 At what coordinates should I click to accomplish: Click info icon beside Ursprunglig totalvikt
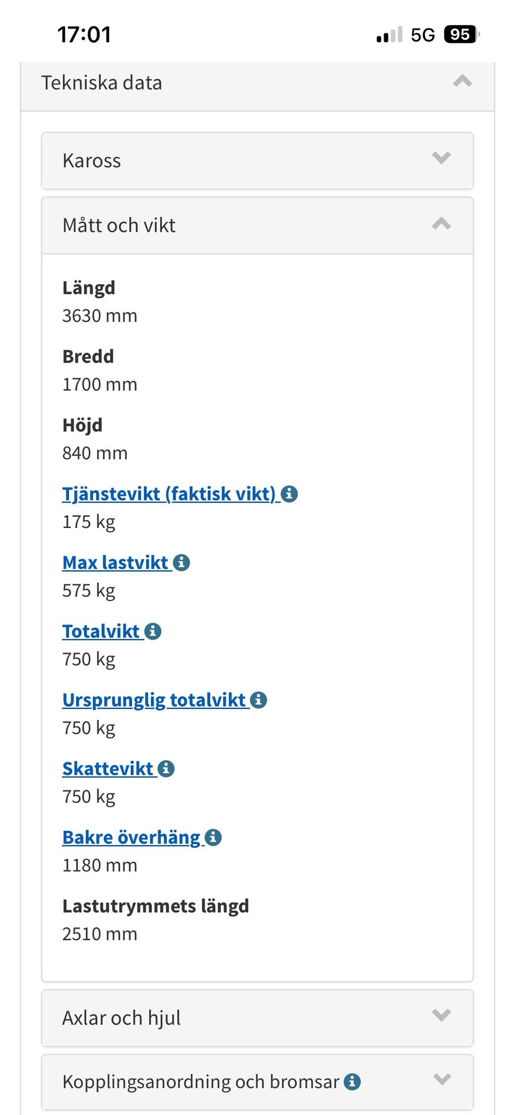pos(259,700)
